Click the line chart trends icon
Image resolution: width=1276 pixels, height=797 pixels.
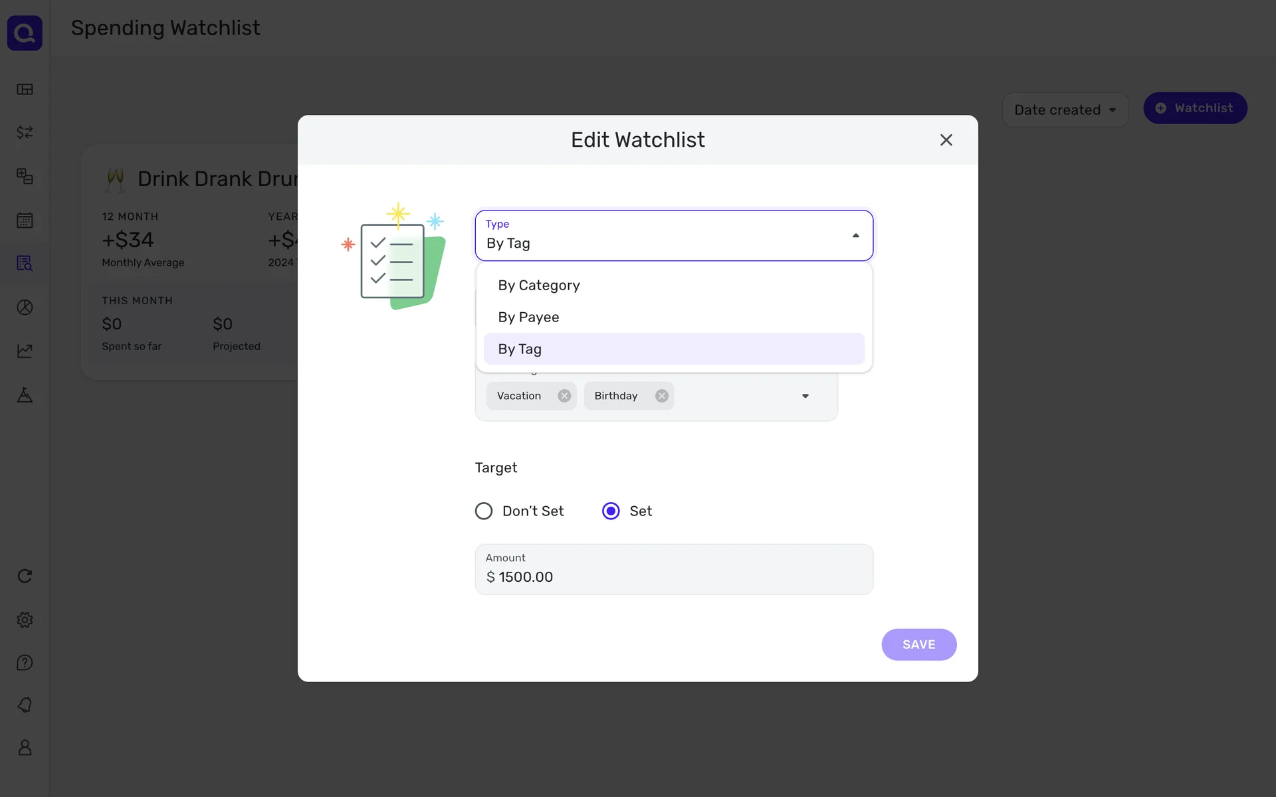(x=25, y=351)
